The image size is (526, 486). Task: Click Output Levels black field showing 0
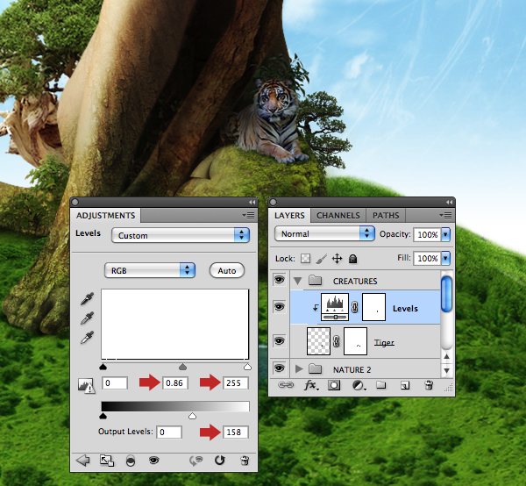click(169, 432)
